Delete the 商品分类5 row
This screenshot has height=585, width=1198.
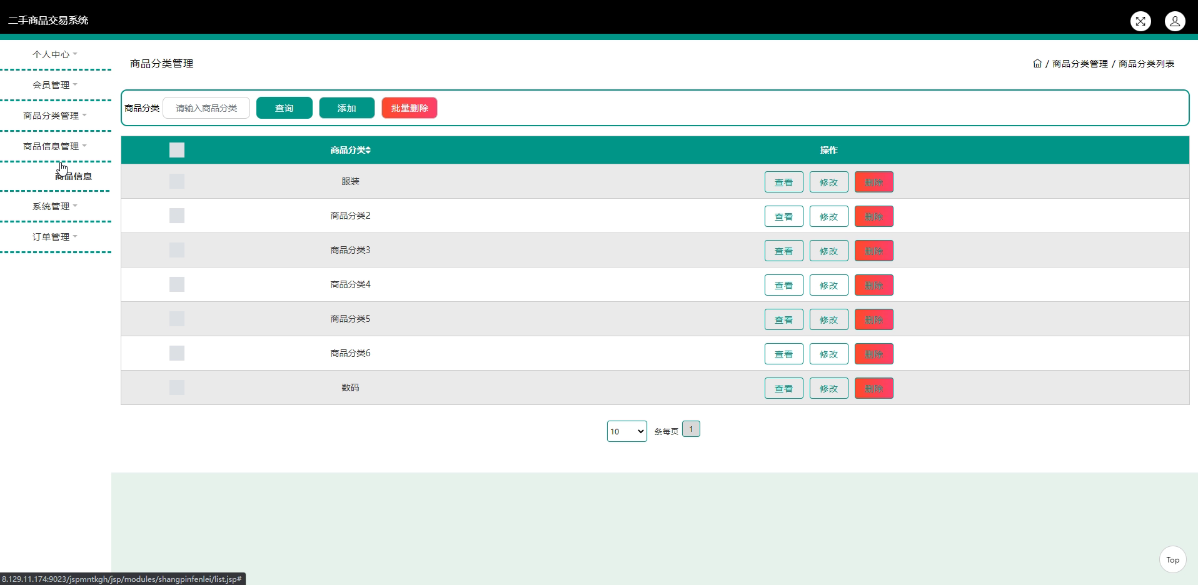874,319
